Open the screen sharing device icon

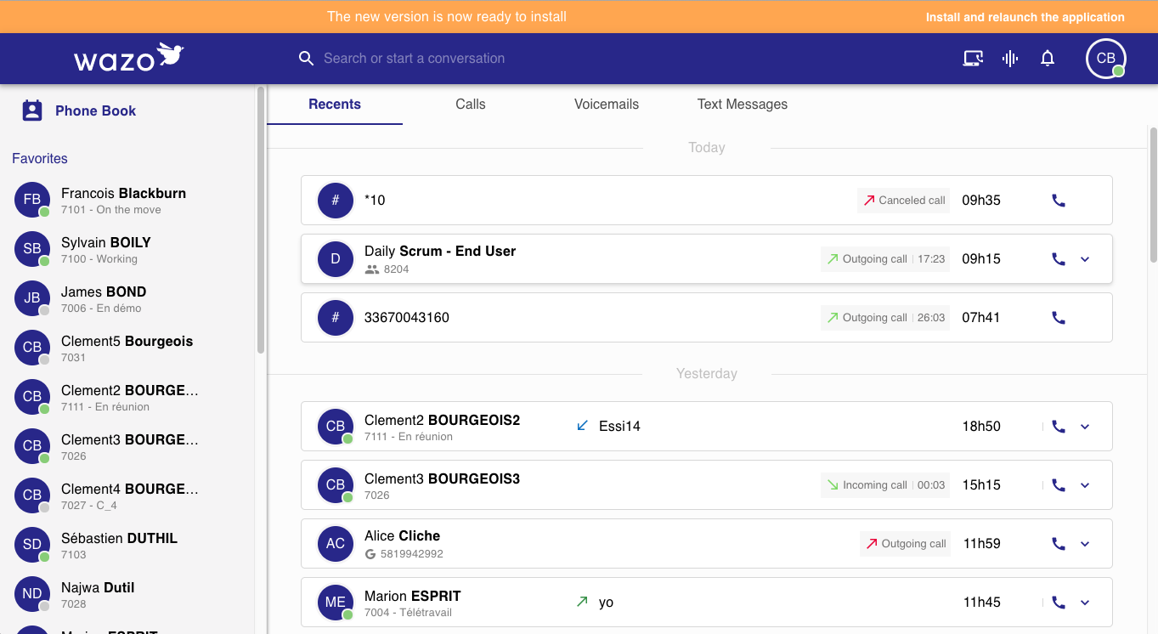pyautogui.click(x=973, y=59)
